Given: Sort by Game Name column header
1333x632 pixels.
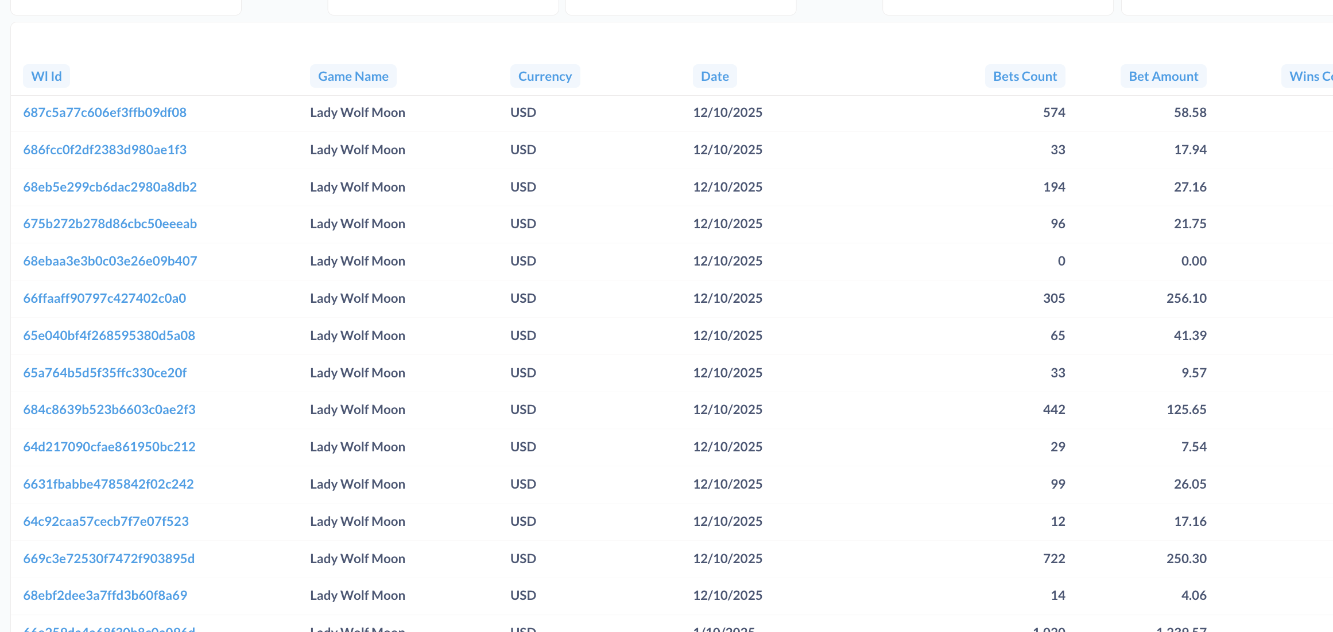Looking at the screenshot, I should pos(353,76).
